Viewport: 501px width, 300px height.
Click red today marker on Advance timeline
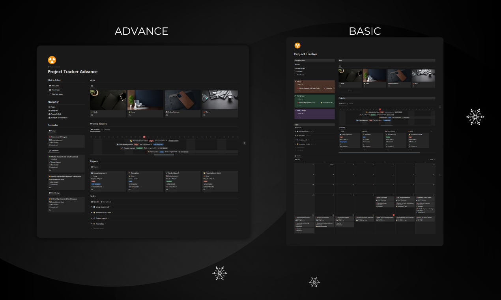pos(144,137)
